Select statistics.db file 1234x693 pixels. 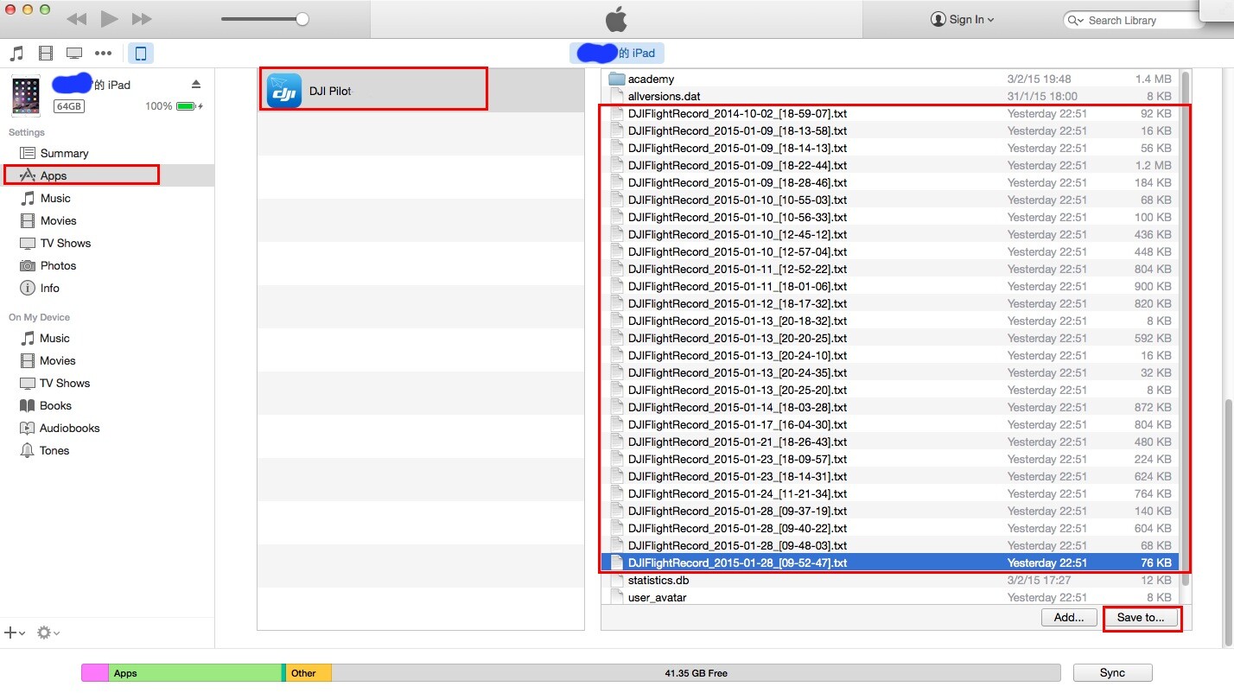tap(890, 580)
